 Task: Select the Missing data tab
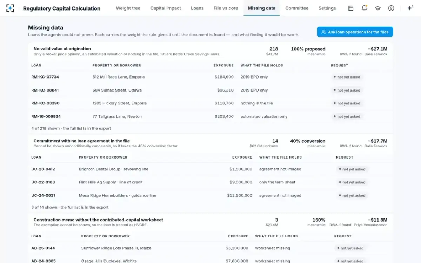(262, 8)
